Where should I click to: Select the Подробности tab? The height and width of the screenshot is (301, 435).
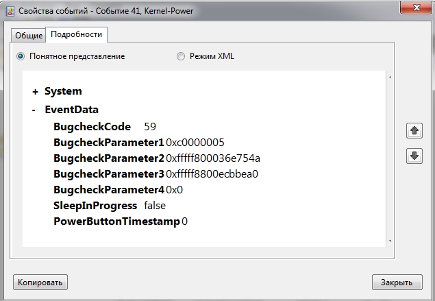[x=76, y=34]
